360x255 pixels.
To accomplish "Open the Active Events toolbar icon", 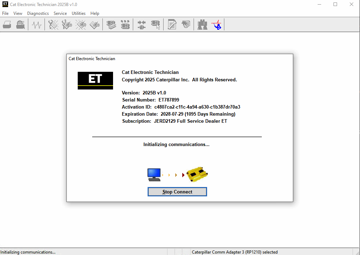I will (x=81, y=24).
